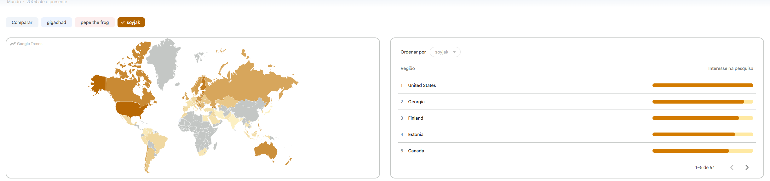Go to previous page of regions

coord(732,167)
